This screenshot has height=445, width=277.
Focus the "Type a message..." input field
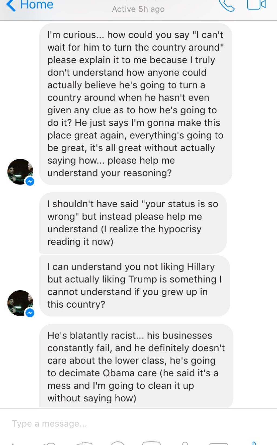(x=138, y=423)
